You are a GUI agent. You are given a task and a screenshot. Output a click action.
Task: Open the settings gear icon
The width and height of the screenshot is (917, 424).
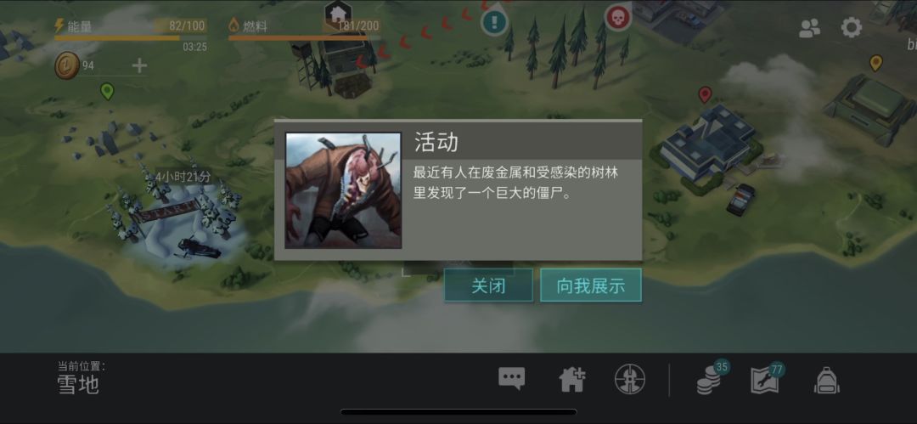click(851, 27)
